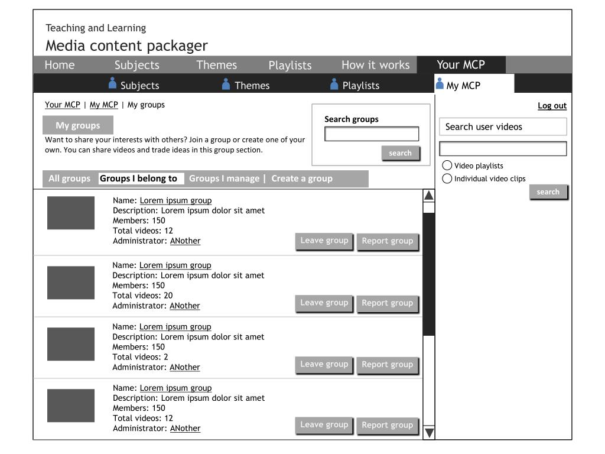Open the Playlists item in the dark sub-navigation
This screenshot has width=605, height=454.
[361, 85]
